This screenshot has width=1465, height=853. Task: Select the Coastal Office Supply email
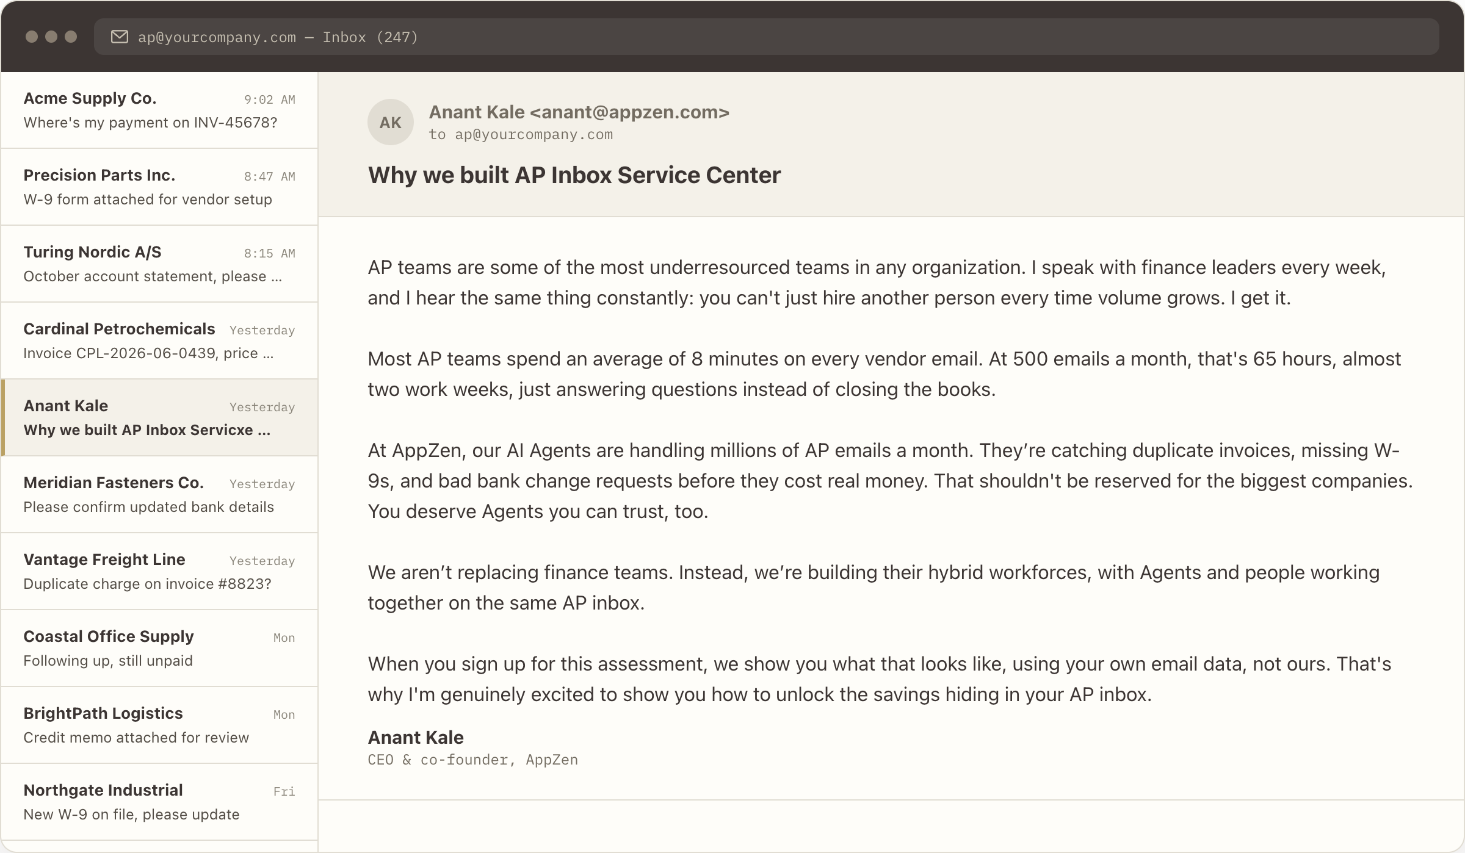(159, 649)
